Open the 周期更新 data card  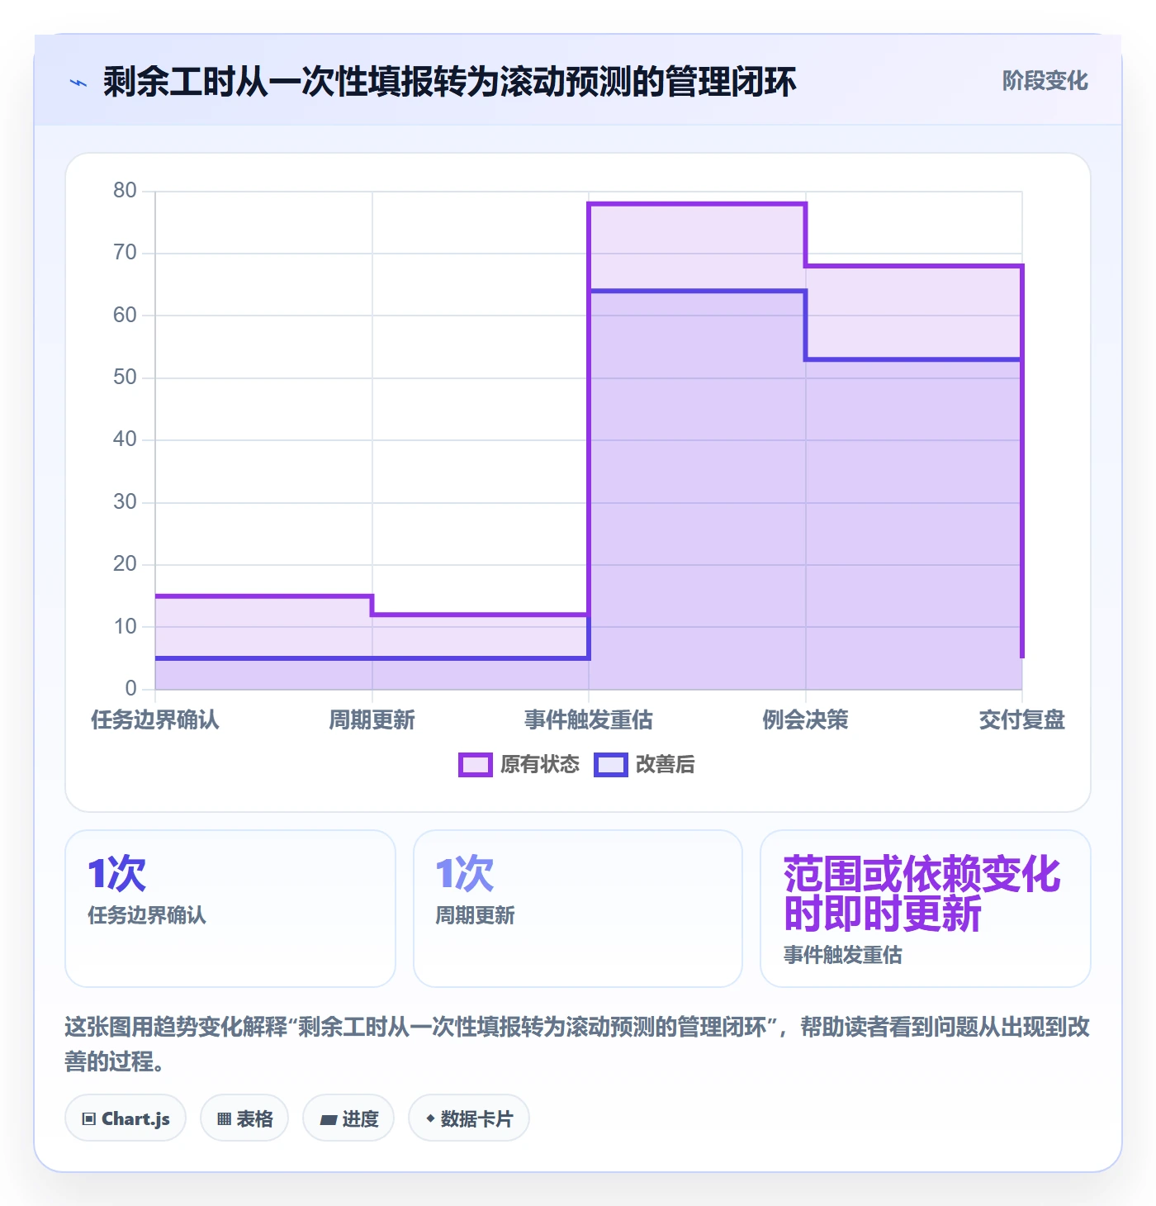578,909
